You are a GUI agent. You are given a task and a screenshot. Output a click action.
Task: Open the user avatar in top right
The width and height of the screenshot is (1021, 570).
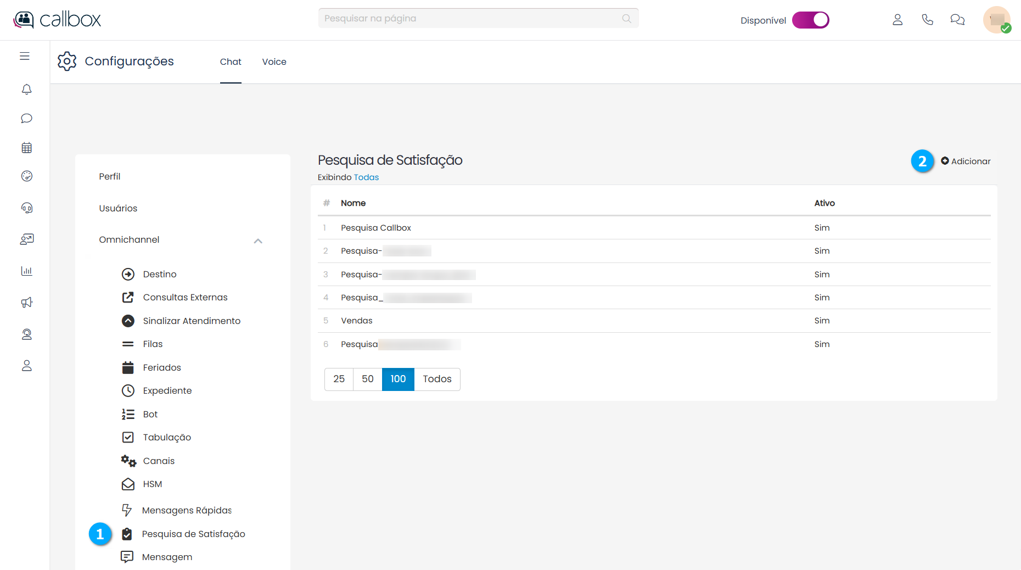996,20
